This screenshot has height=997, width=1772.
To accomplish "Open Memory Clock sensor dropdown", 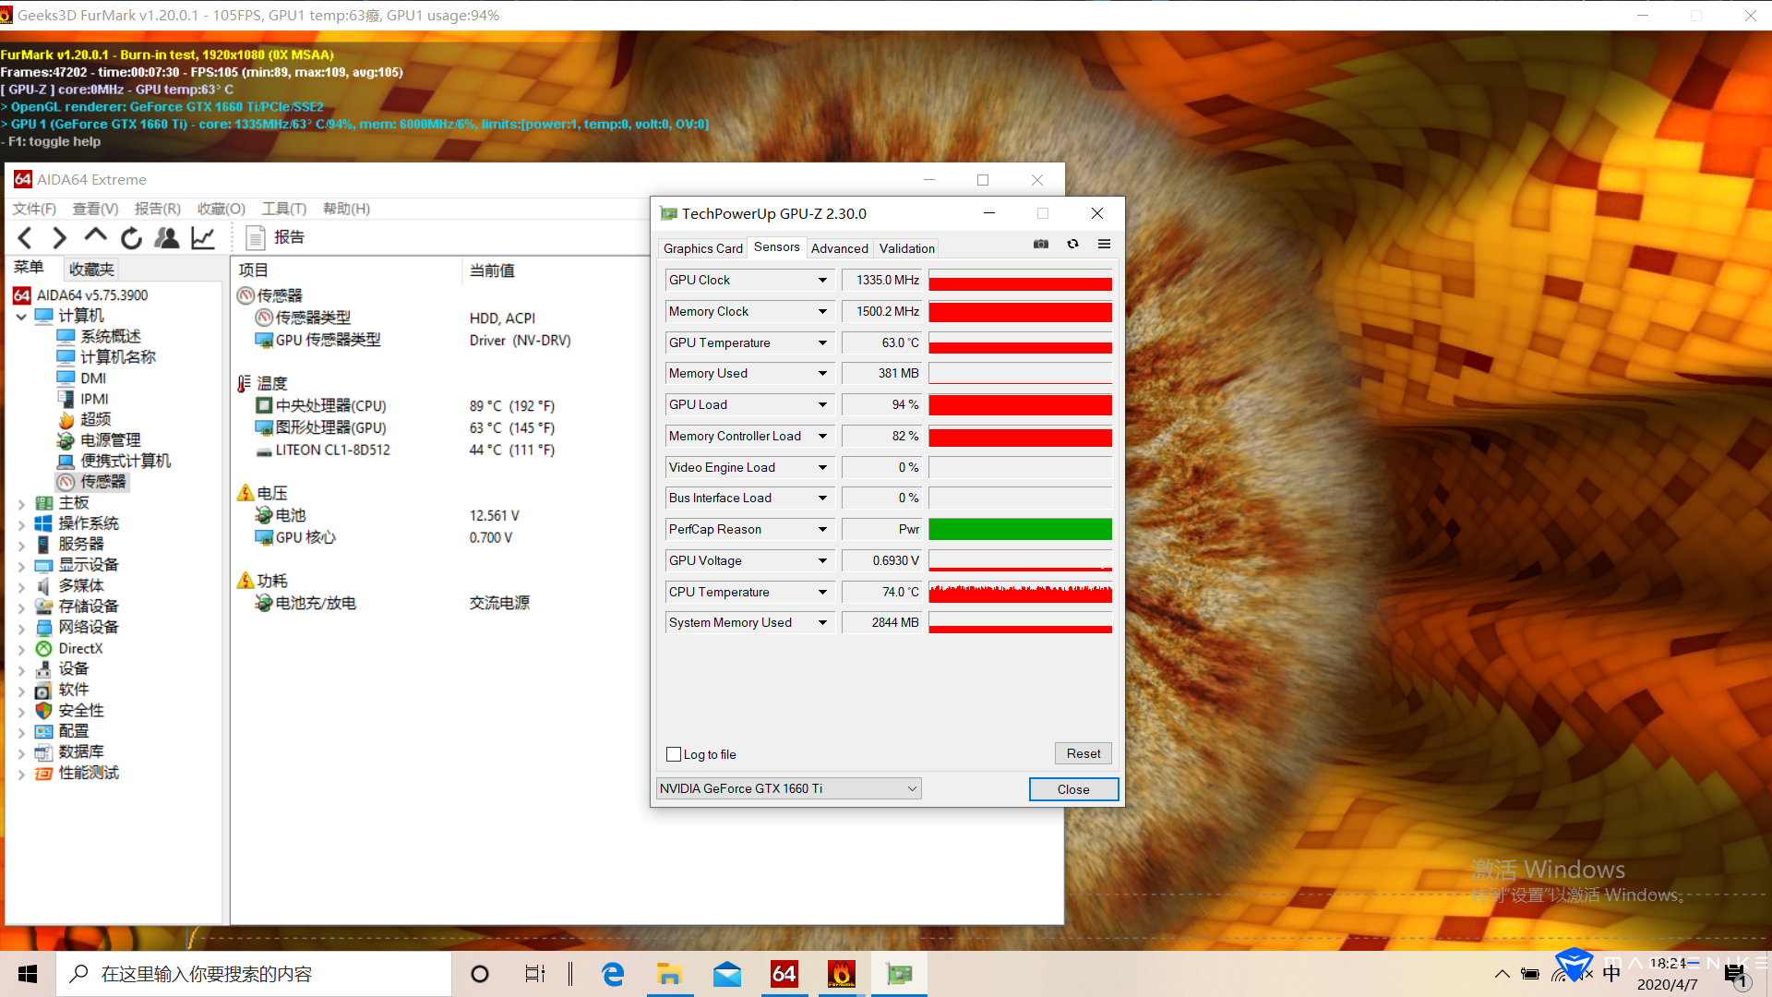I will pyautogui.click(x=822, y=311).
